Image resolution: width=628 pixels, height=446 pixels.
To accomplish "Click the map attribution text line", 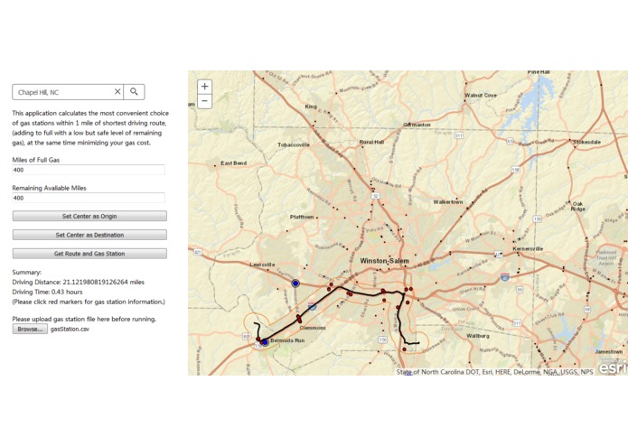I will [x=494, y=372].
